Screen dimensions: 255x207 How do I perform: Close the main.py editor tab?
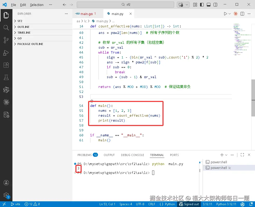click(131, 14)
